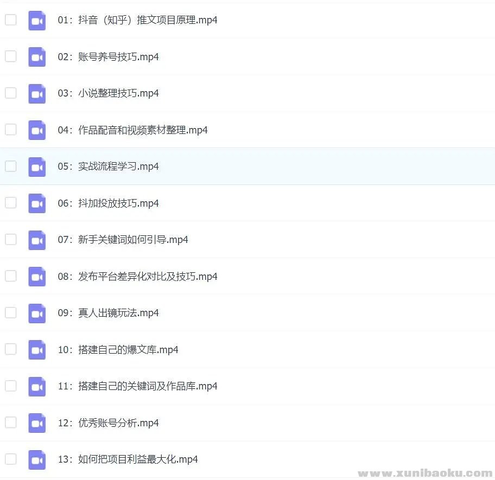
Task: Click video icon next to 02 账号养号技巧.mp4
Action: 37,57
